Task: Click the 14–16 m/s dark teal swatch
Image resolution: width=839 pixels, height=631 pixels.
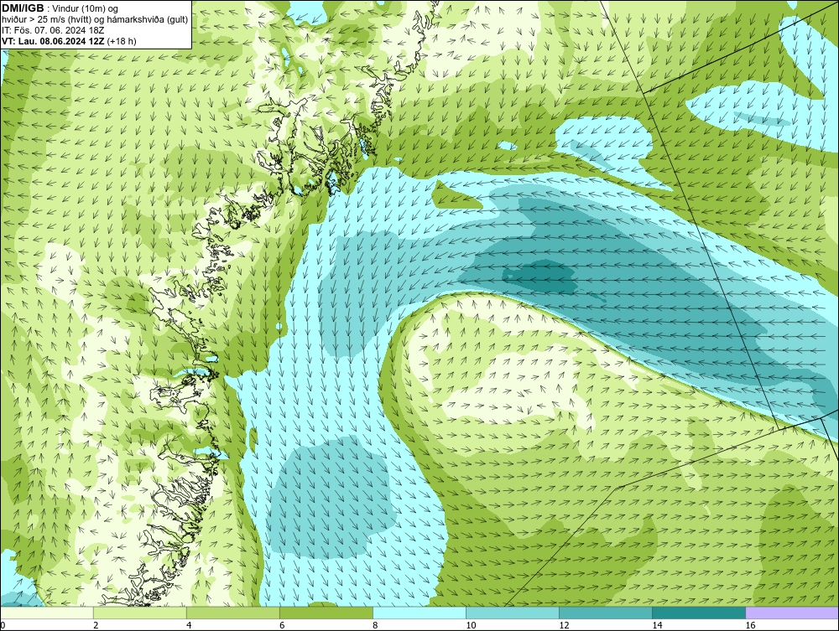Action: click(x=699, y=613)
